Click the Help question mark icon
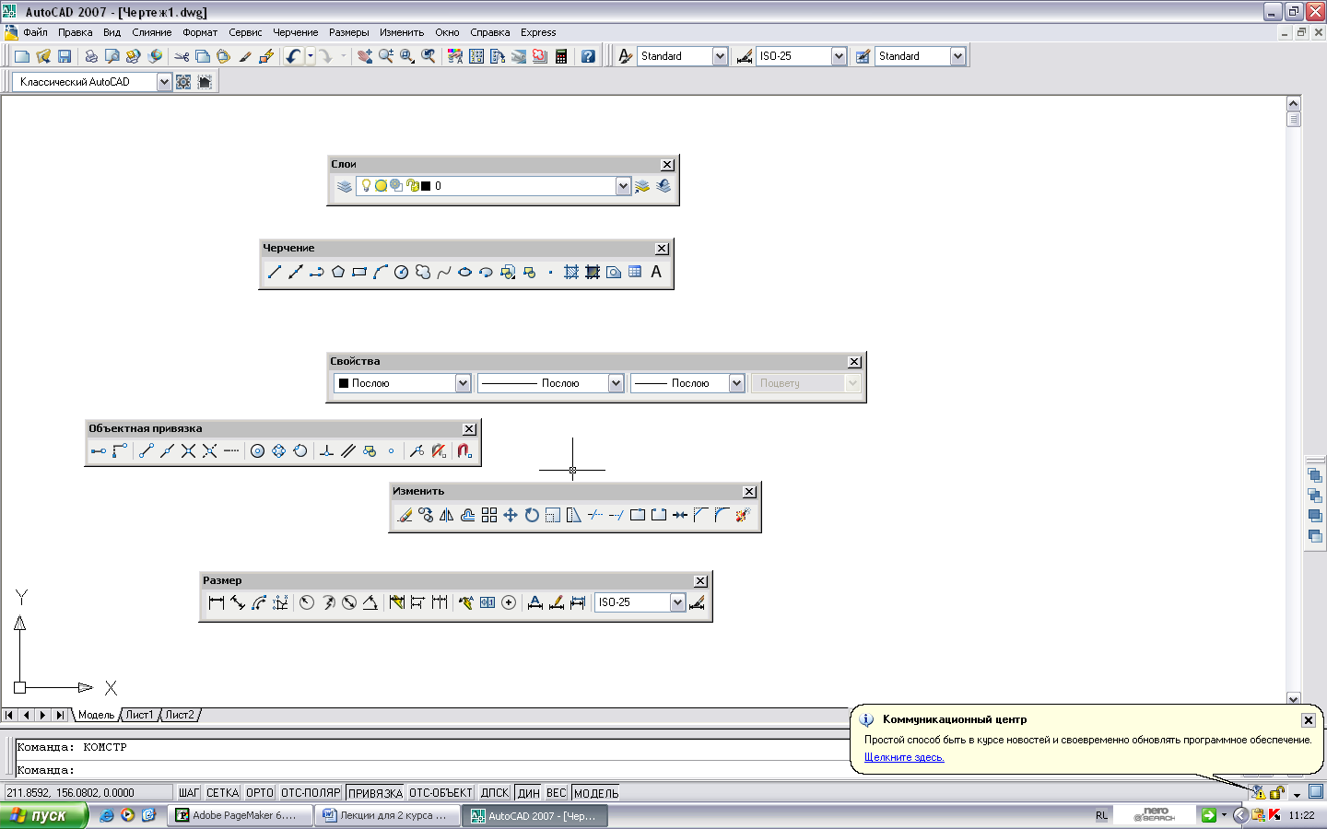 [588, 56]
